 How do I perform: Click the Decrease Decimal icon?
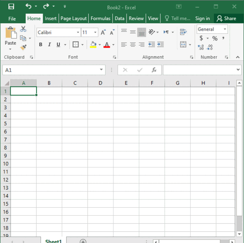point(209,47)
